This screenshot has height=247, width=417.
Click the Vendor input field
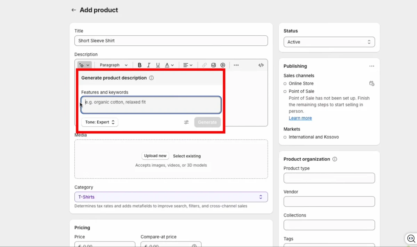329,202
